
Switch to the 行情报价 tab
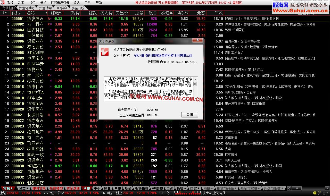[9, 8]
